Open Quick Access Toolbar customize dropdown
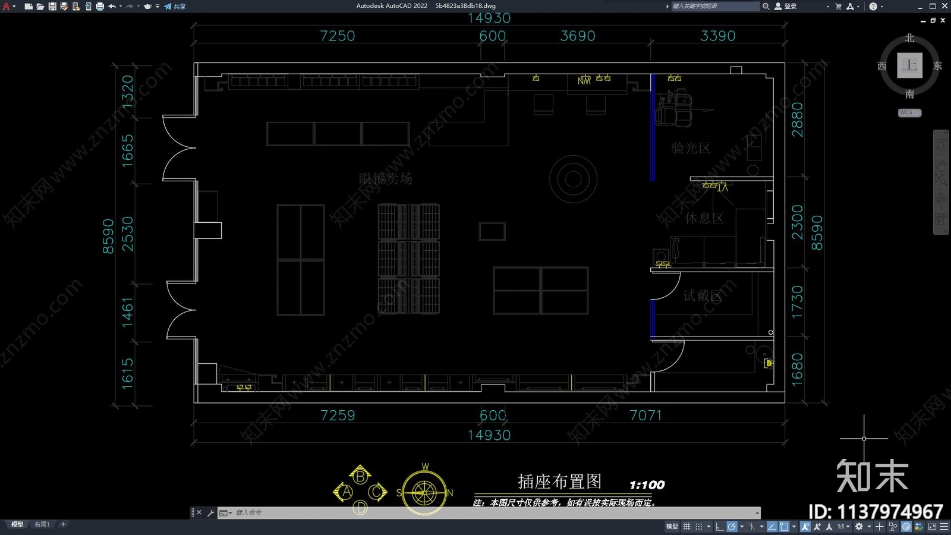This screenshot has height=535, width=951. [158, 7]
